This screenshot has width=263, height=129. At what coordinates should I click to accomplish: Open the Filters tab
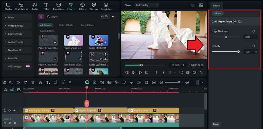[83, 7]
